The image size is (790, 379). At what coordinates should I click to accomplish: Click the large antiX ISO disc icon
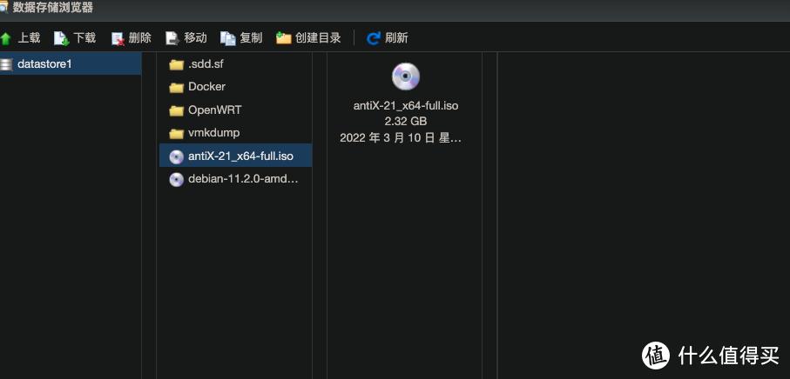click(406, 76)
